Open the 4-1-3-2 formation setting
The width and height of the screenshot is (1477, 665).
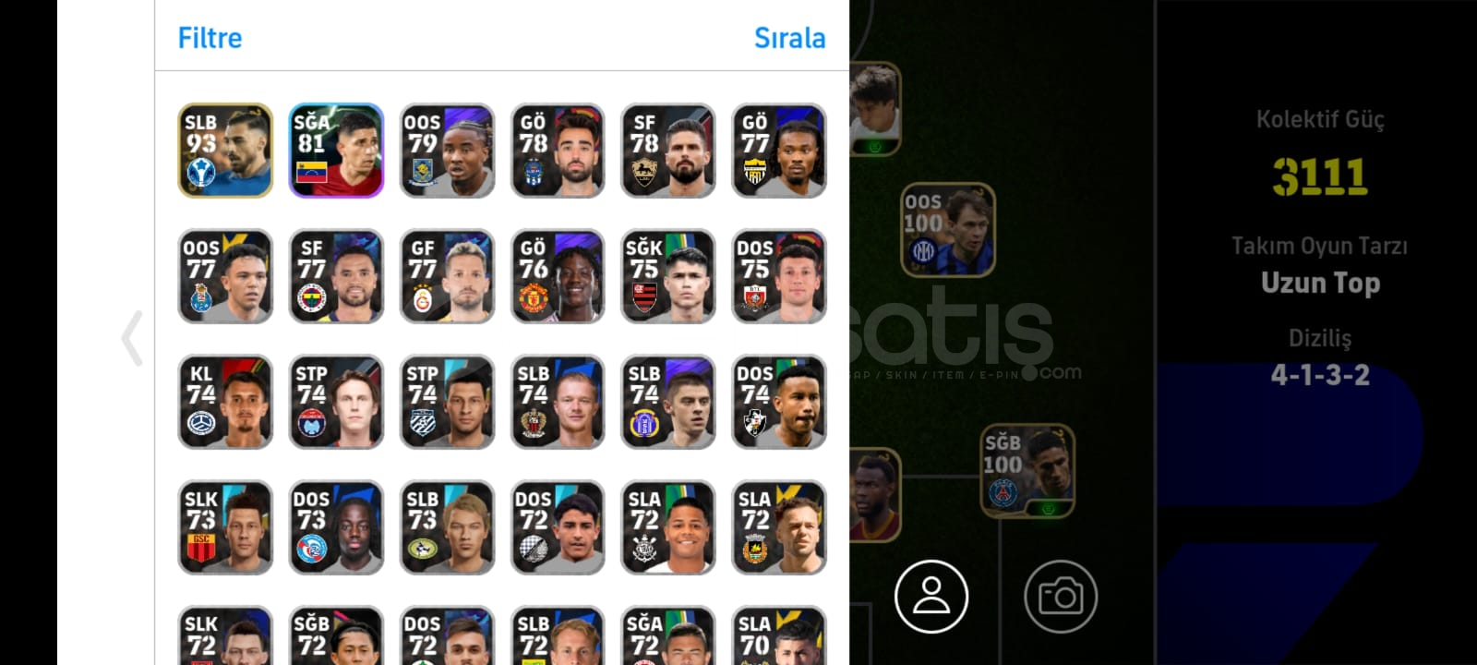point(1320,375)
